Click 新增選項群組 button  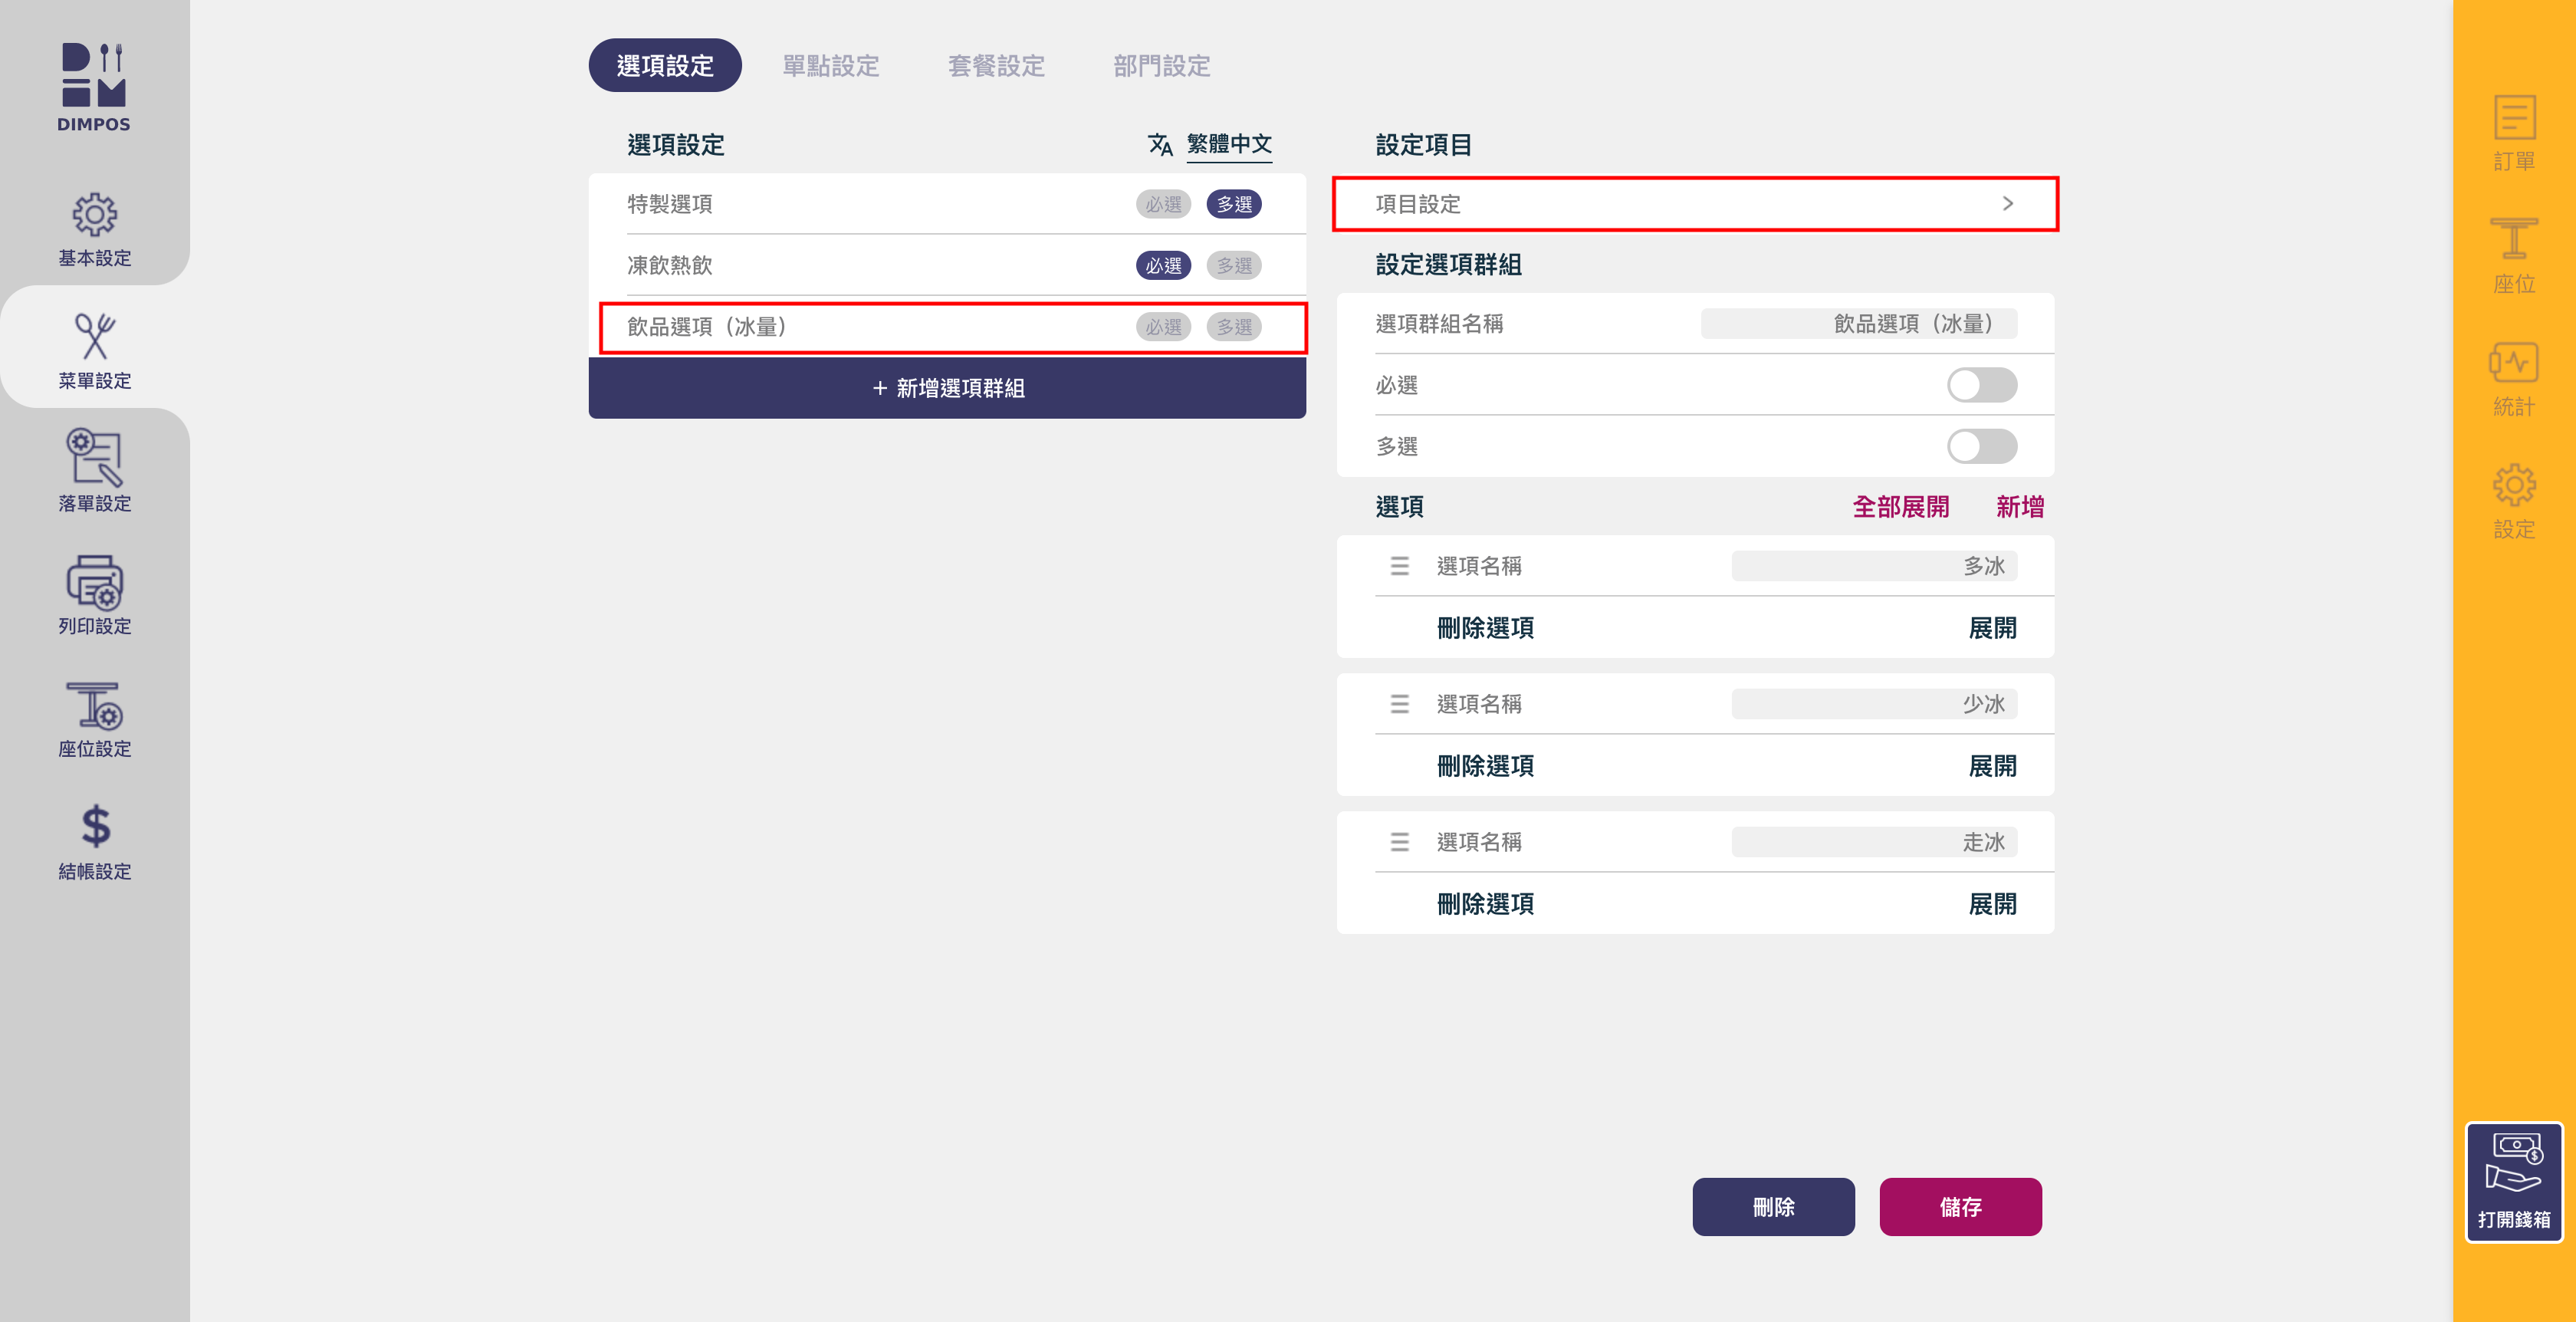point(947,388)
